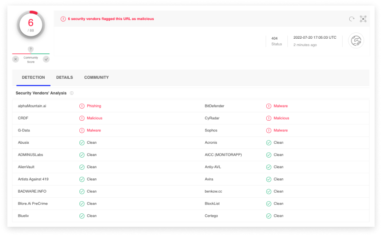Click the CyRadar Malicious warning icon
This screenshot has height=236, width=382.
[269, 118]
